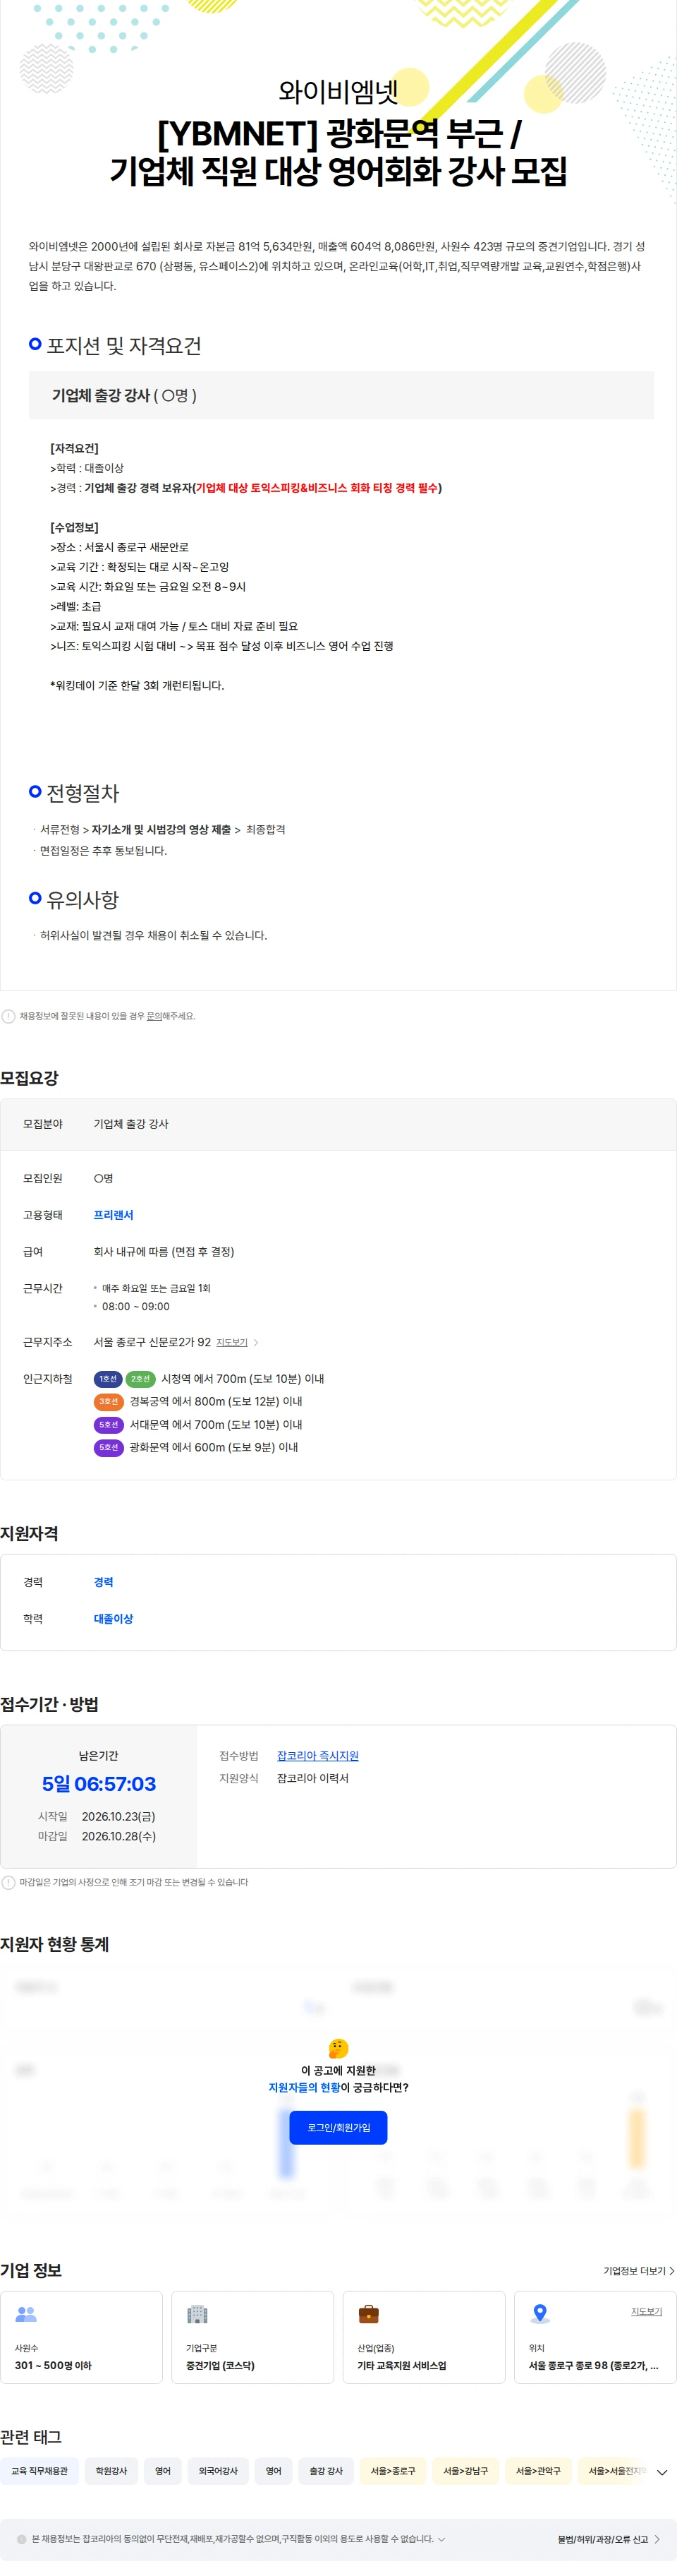The height and width of the screenshot is (2576, 677).
Task: Click the 사원수 card showing 301 ~ 500명 이하
Action: pyautogui.click(x=81, y=2337)
